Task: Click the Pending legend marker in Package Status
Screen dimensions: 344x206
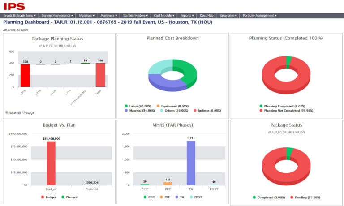Action: coord(293,197)
